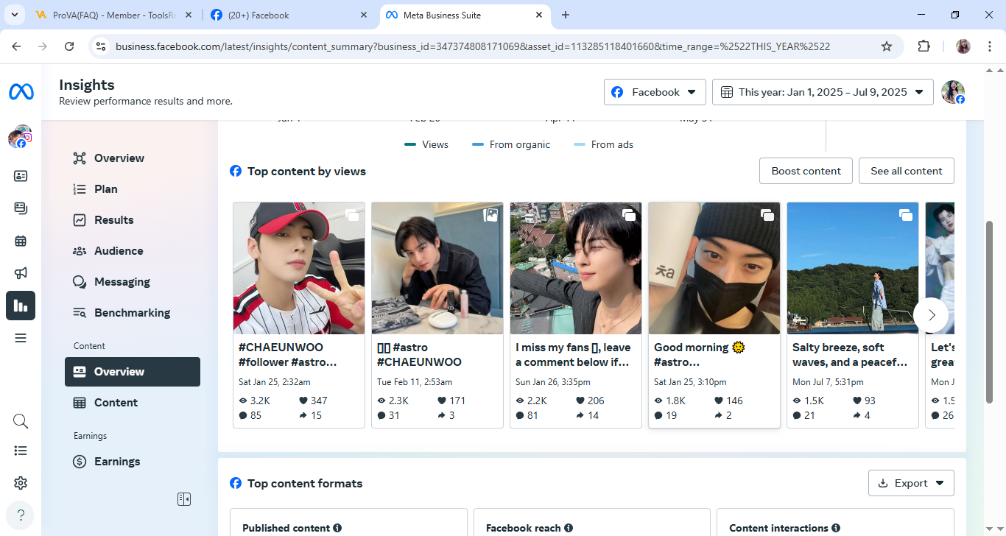Open the Content posts icon in left rail
1006x536 pixels.
coord(21,208)
